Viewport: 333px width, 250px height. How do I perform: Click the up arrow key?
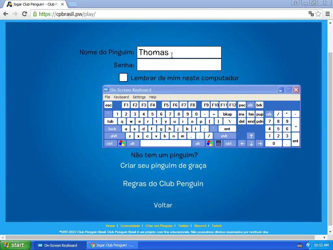(x=251, y=136)
